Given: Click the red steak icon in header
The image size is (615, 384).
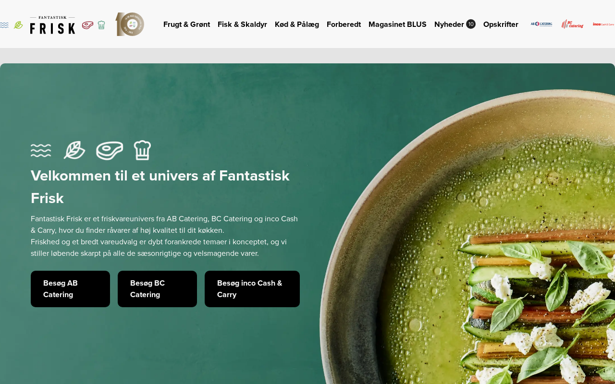Looking at the screenshot, I should coord(87,25).
